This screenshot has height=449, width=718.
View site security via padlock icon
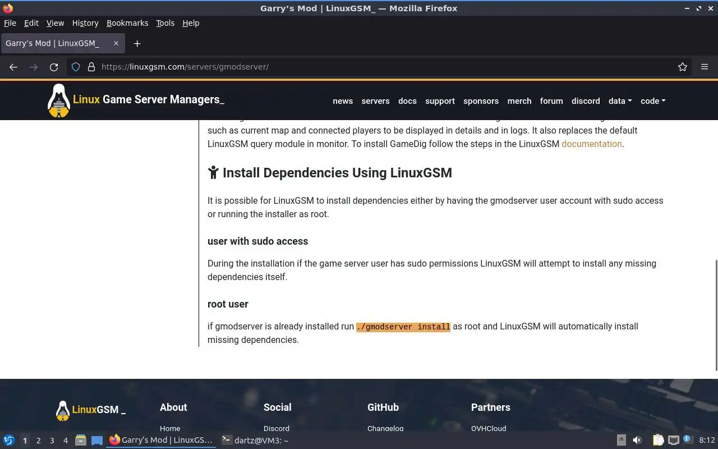91,67
